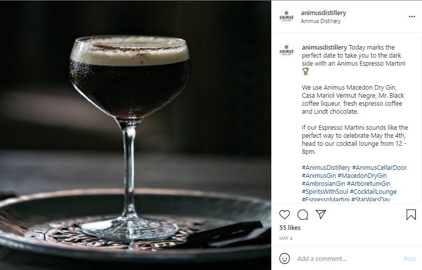This screenshot has width=422, height=270.
Task: Click the MAY 4 post date
Action: tap(285, 238)
